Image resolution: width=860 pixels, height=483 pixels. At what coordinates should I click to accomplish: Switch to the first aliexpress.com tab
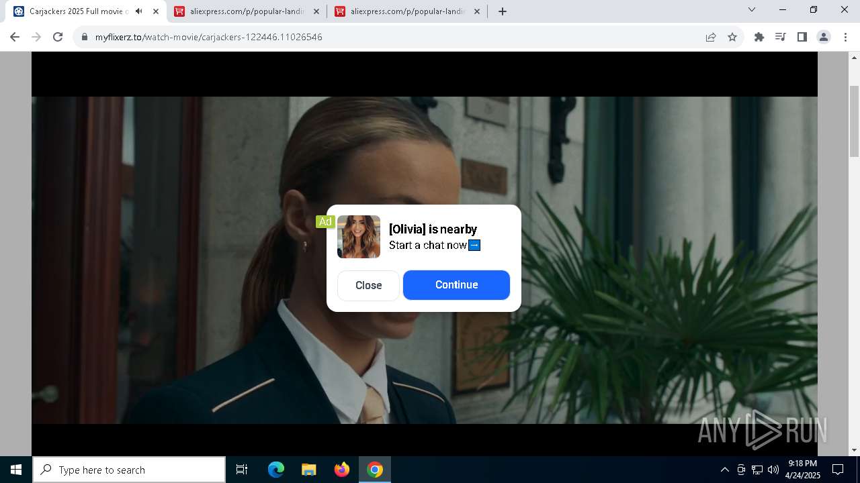pyautogui.click(x=247, y=11)
